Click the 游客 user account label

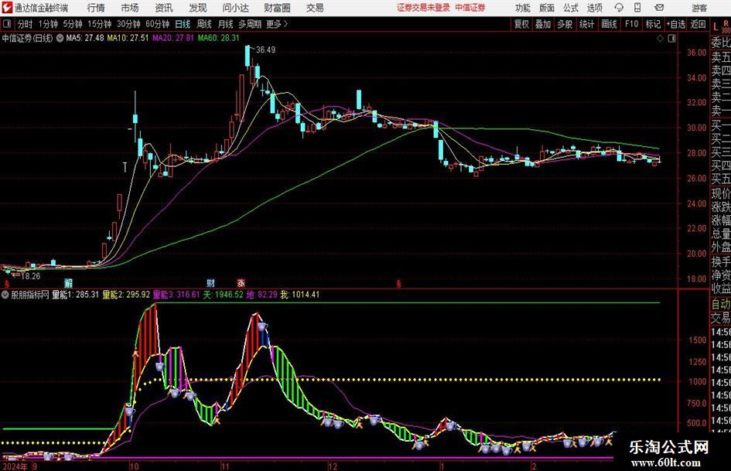(699, 8)
